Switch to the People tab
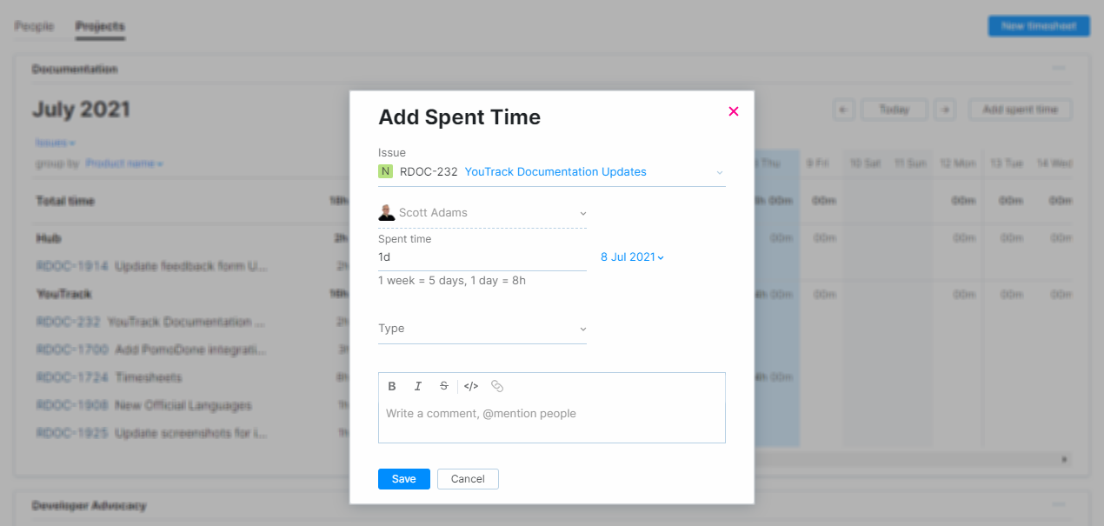Image resolution: width=1104 pixels, height=526 pixels. [34, 26]
